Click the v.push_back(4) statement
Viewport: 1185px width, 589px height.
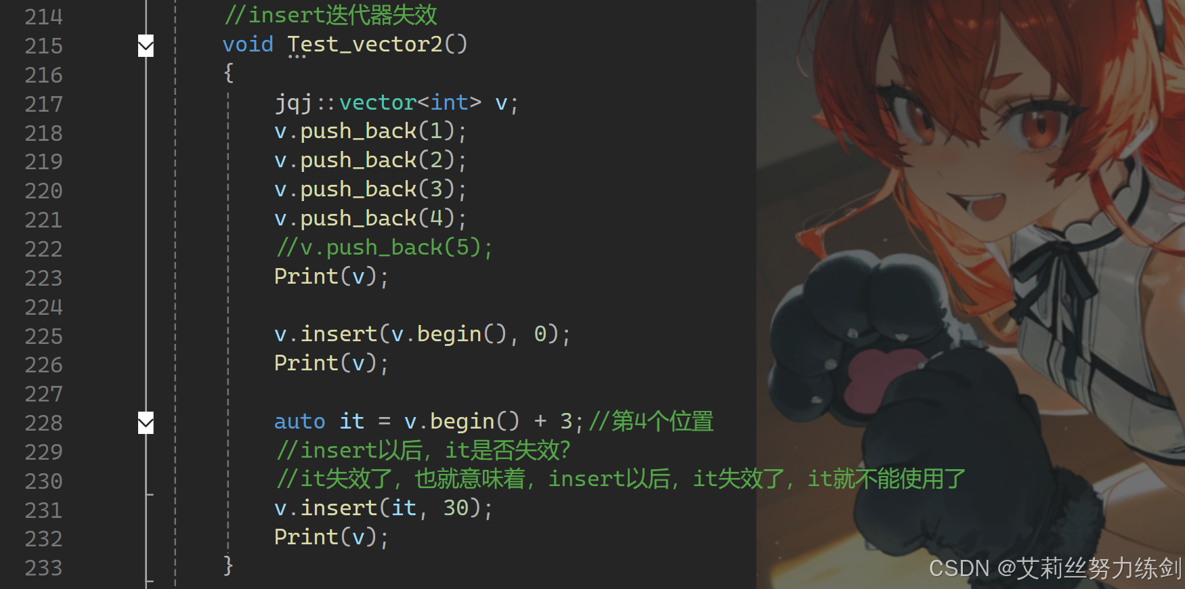(x=370, y=219)
